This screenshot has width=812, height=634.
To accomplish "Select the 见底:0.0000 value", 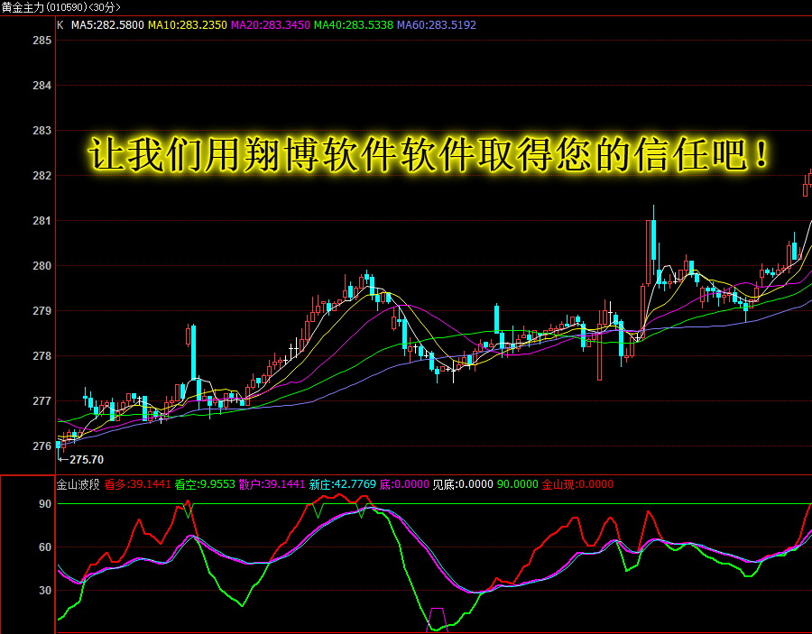I will click(x=463, y=484).
